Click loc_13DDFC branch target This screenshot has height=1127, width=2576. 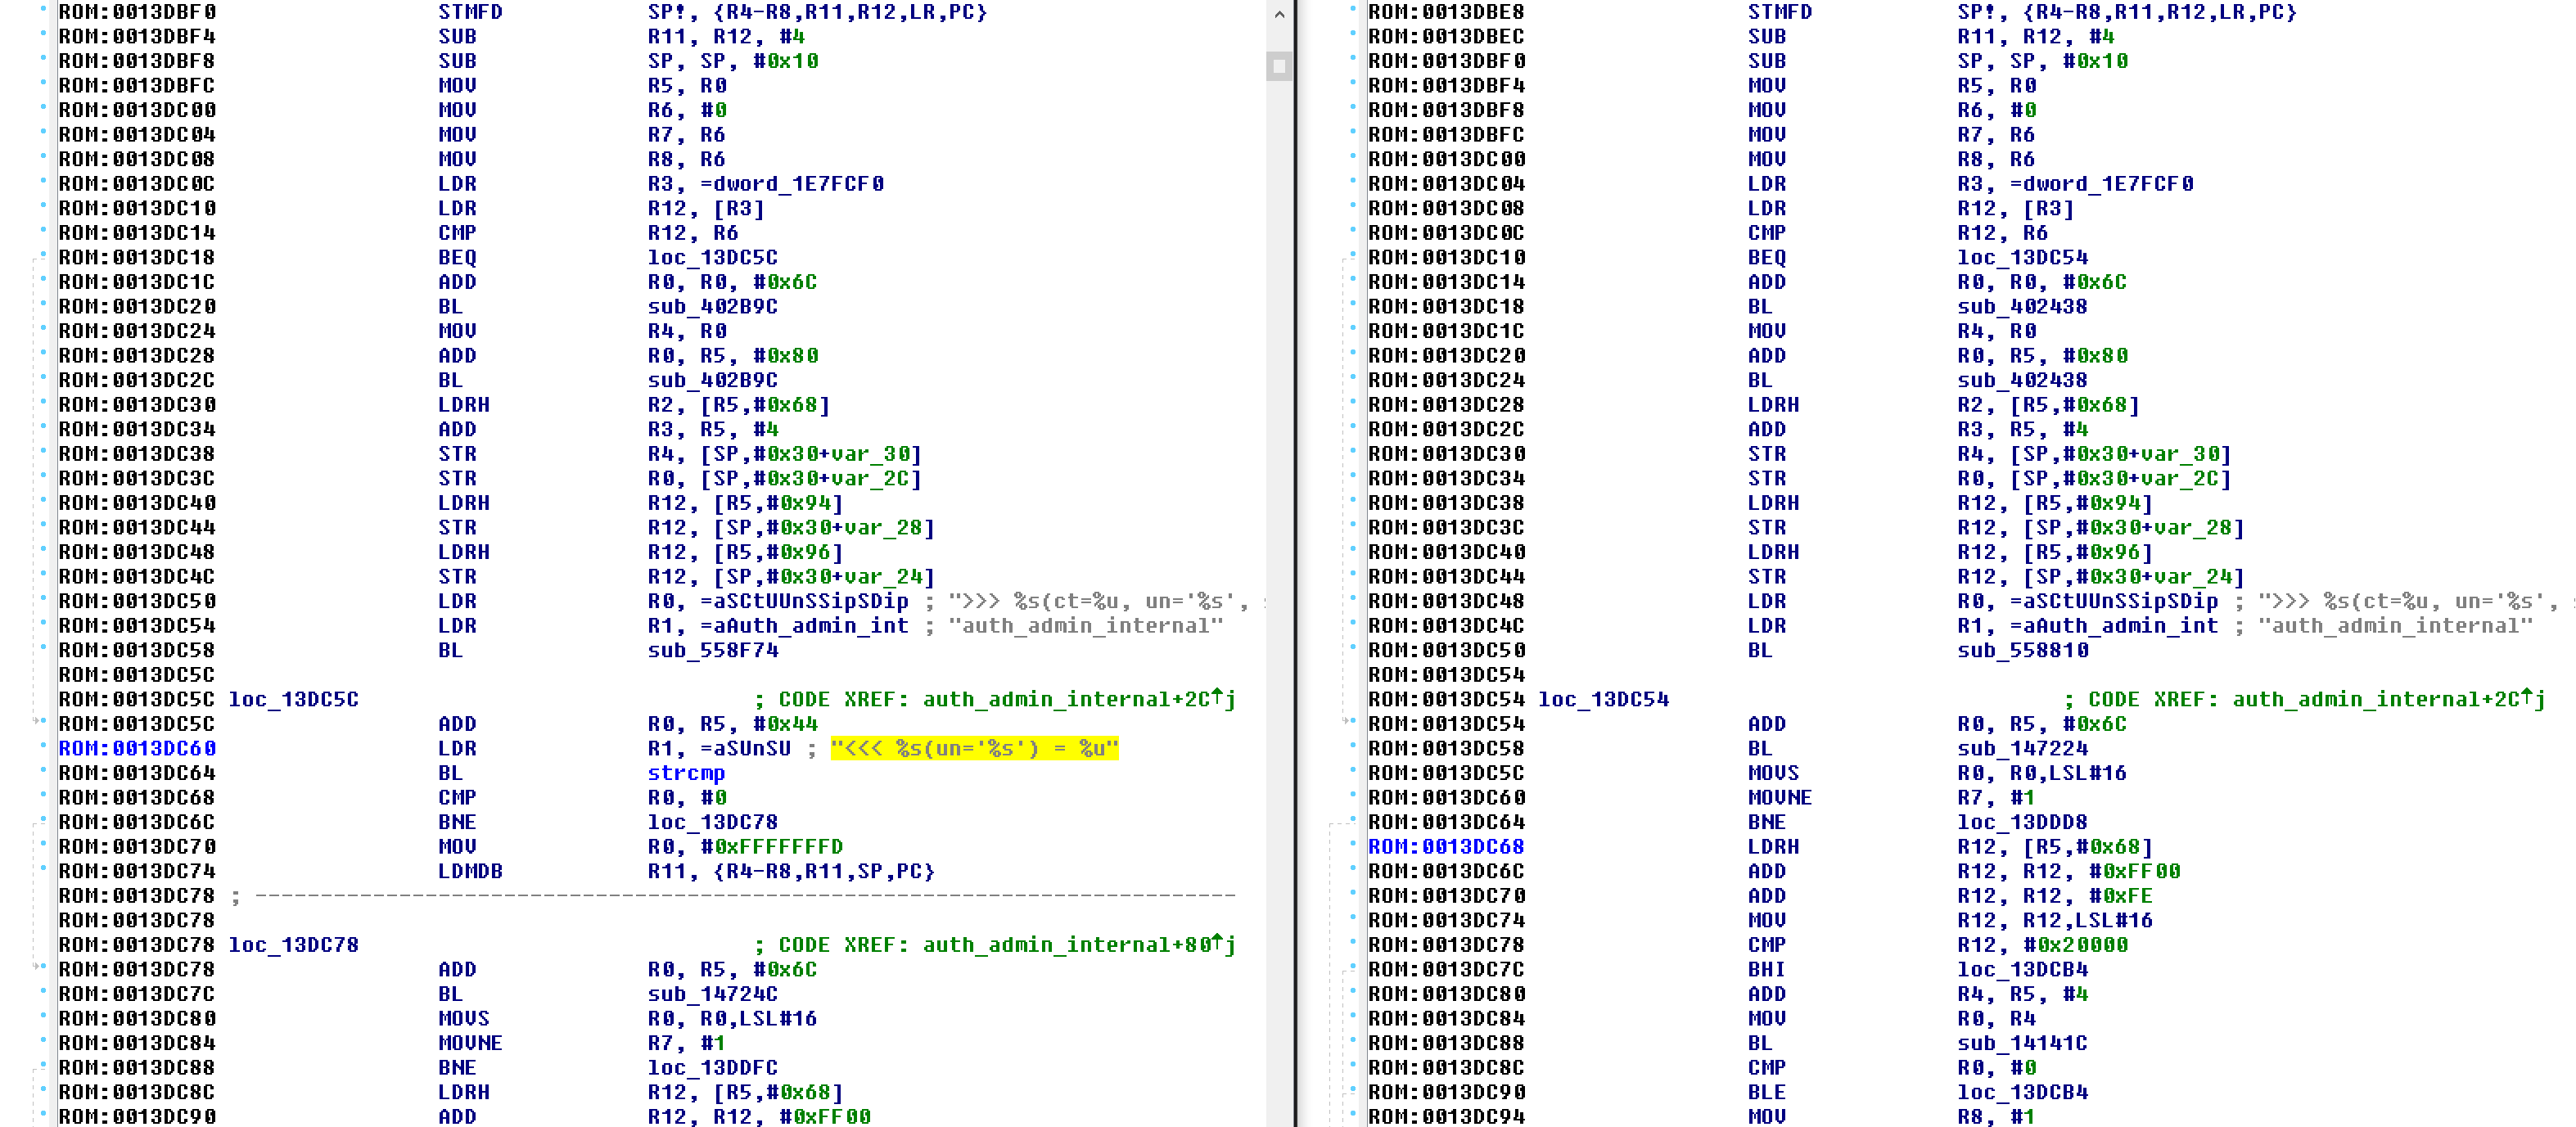[x=712, y=1068]
